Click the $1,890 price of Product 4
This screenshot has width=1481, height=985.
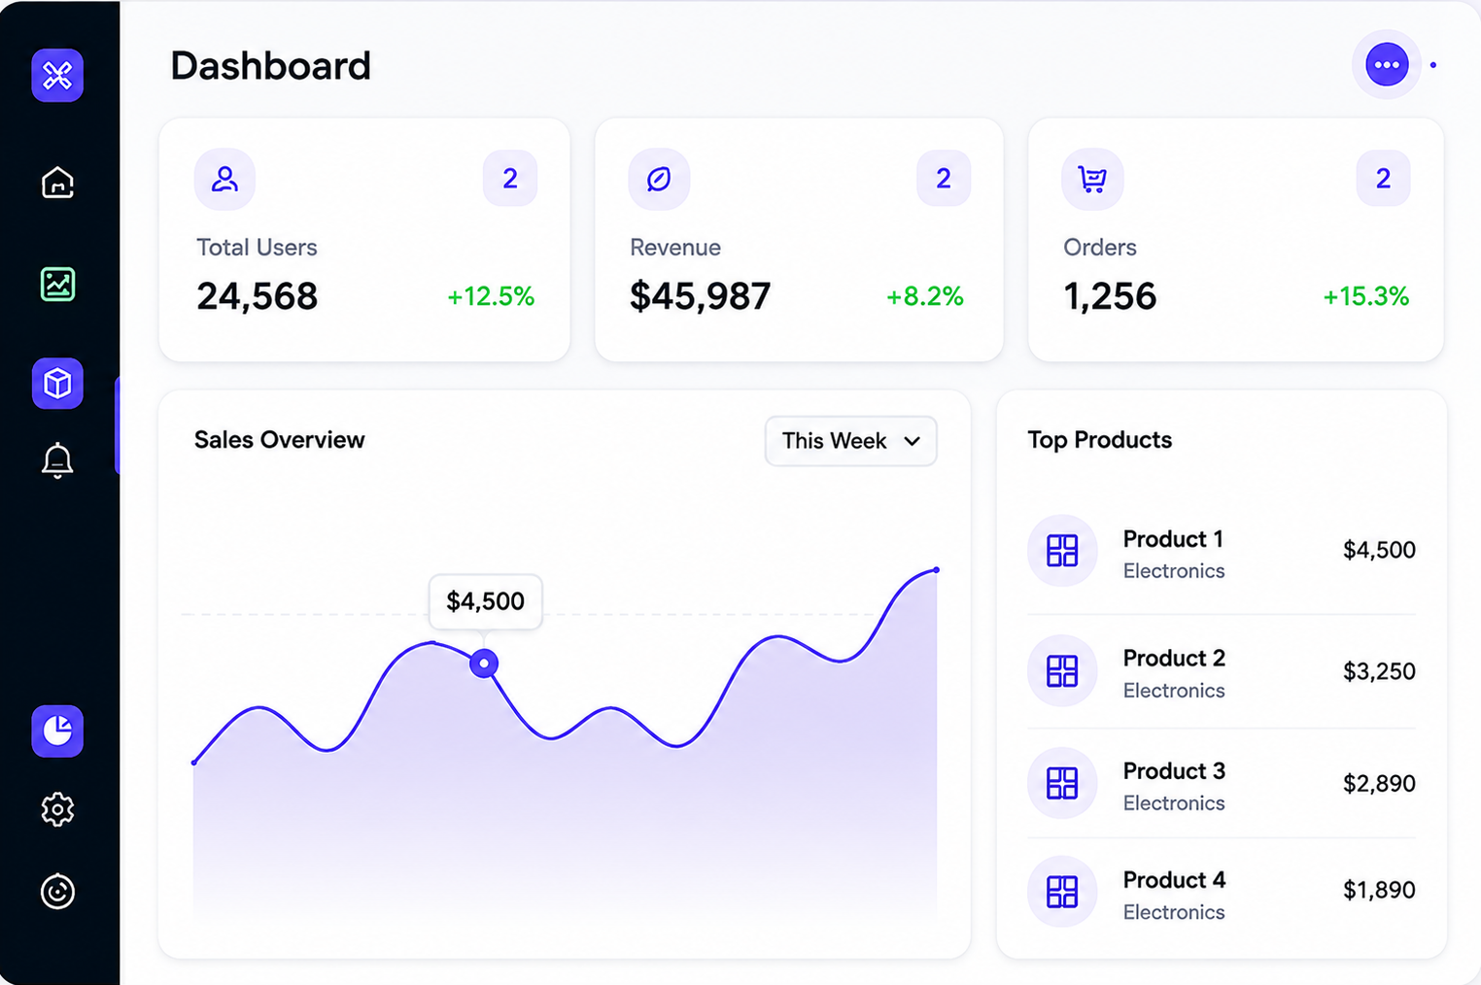tap(1379, 890)
